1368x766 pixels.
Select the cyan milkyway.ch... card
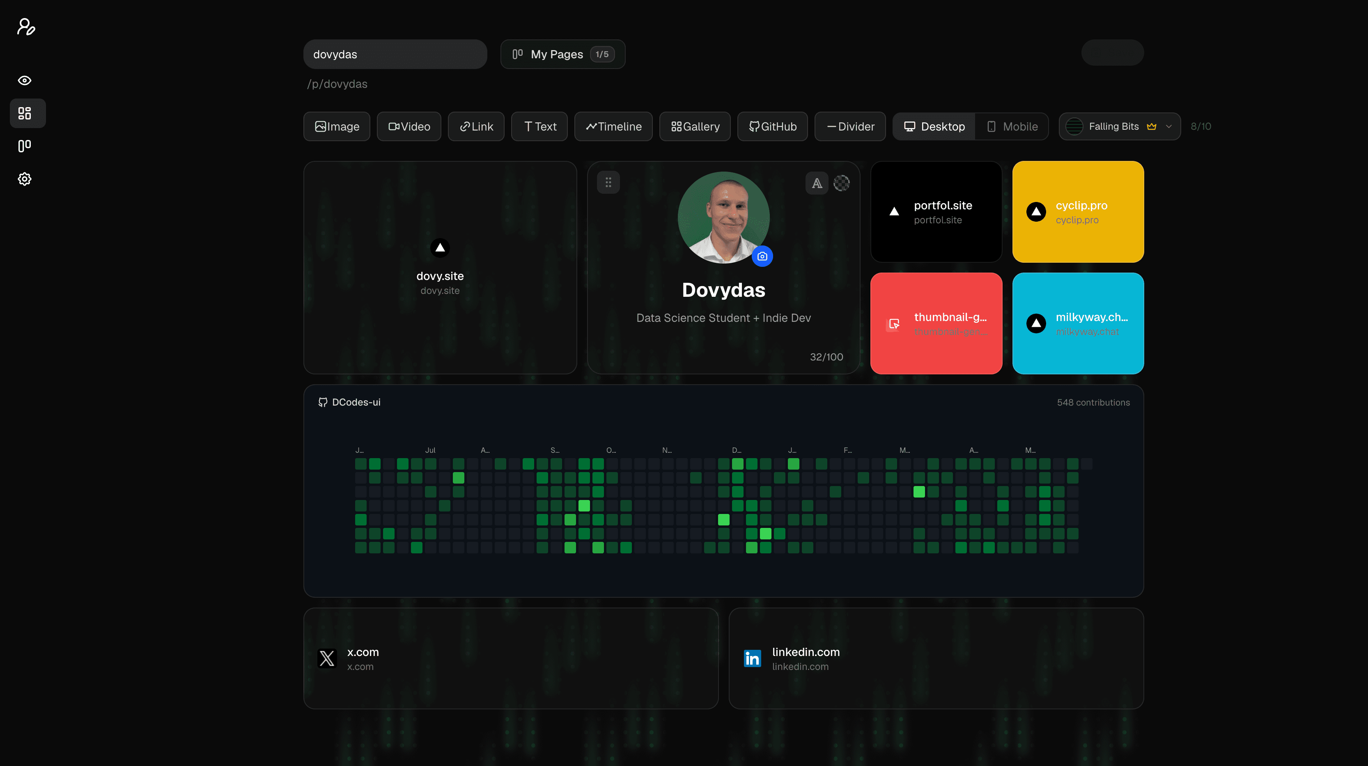pos(1078,323)
